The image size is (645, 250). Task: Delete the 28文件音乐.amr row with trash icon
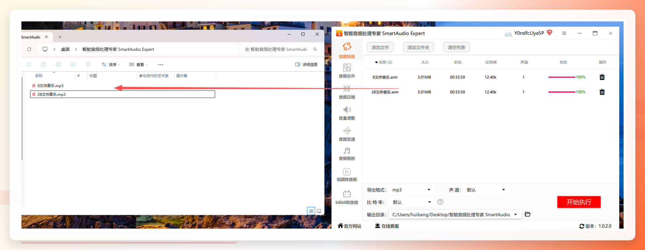602,92
